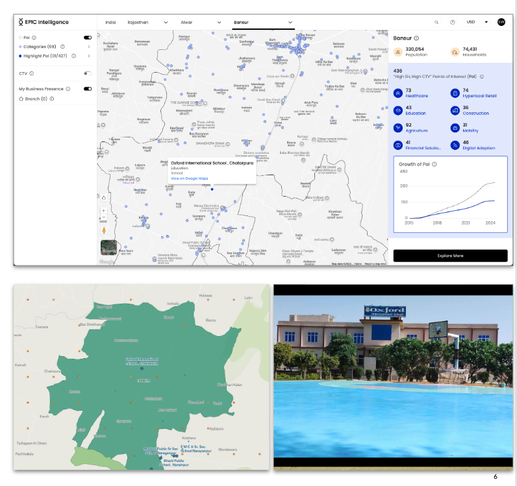Open the Hyperlocal Retail link
This screenshot has width=517, height=486.
pos(479,96)
